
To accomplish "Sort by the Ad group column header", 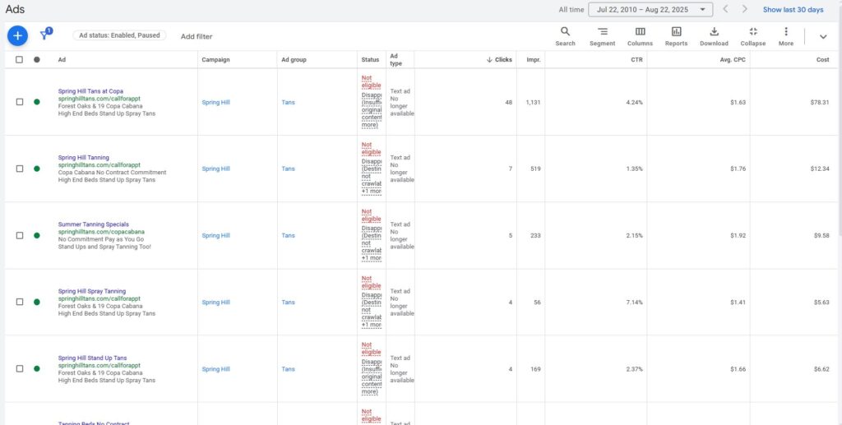I will point(294,59).
